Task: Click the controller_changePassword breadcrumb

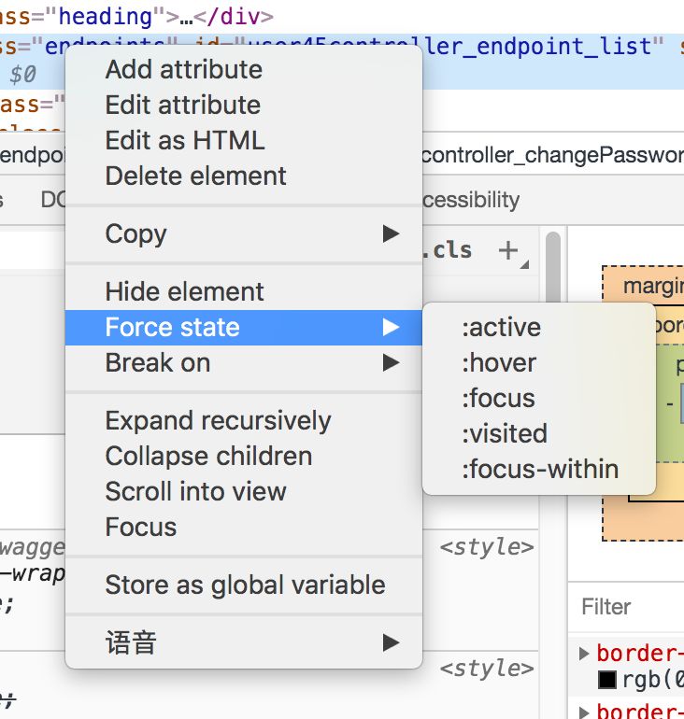Action: pyautogui.click(x=553, y=155)
